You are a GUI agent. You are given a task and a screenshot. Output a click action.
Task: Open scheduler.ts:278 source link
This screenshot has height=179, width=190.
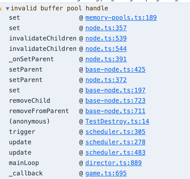[115, 142]
